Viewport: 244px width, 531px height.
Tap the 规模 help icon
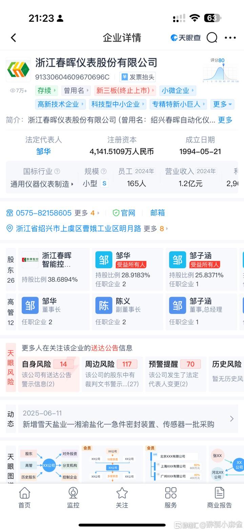104,171
